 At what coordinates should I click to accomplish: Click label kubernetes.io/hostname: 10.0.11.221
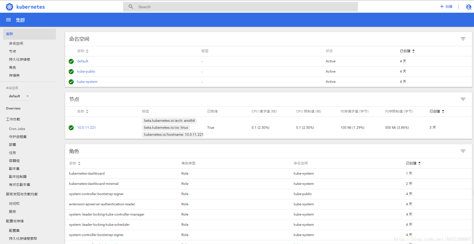pyautogui.click(x=173, y=134)
